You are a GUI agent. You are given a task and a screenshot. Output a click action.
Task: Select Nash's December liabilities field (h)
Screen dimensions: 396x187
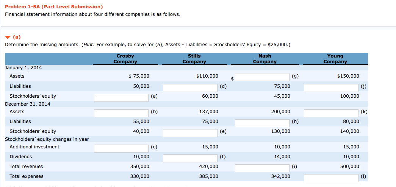tap(262, 123)
